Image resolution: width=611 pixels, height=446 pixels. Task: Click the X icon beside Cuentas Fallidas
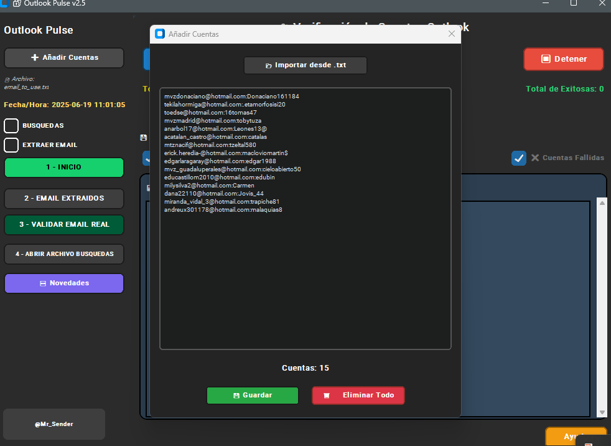click(534, 158)
